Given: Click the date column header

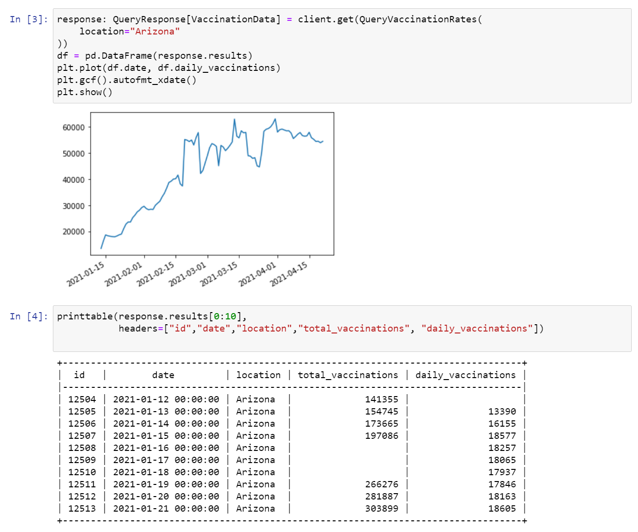Looking at the screenshot, I should click(x=163, y=375).
